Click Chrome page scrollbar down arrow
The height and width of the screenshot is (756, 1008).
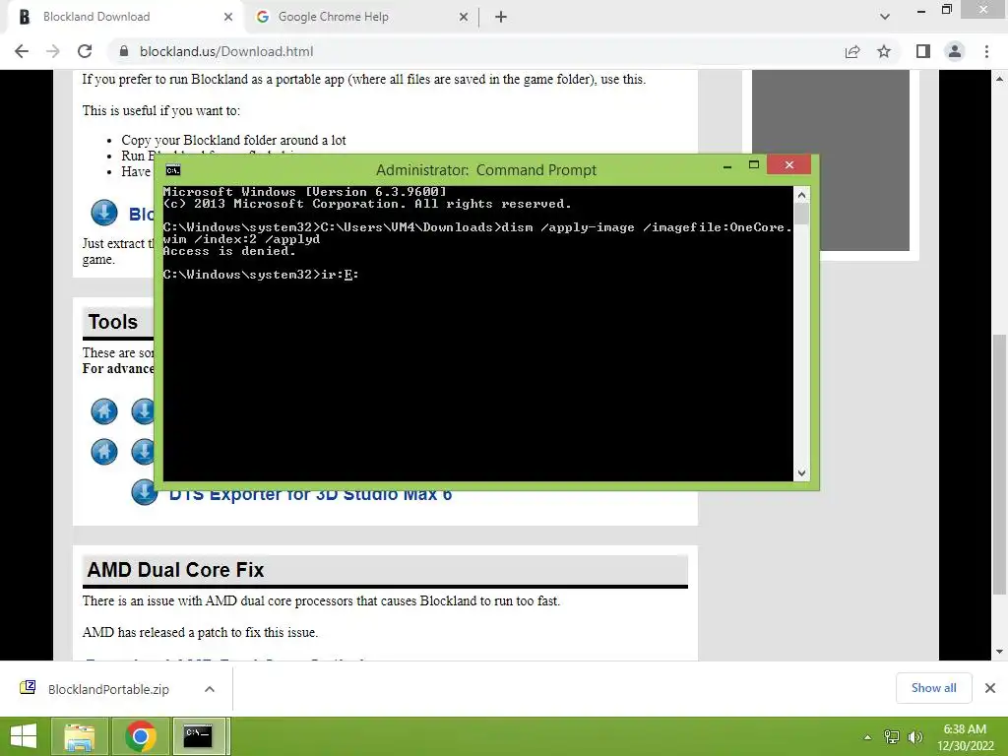[x=1000, y=652]
